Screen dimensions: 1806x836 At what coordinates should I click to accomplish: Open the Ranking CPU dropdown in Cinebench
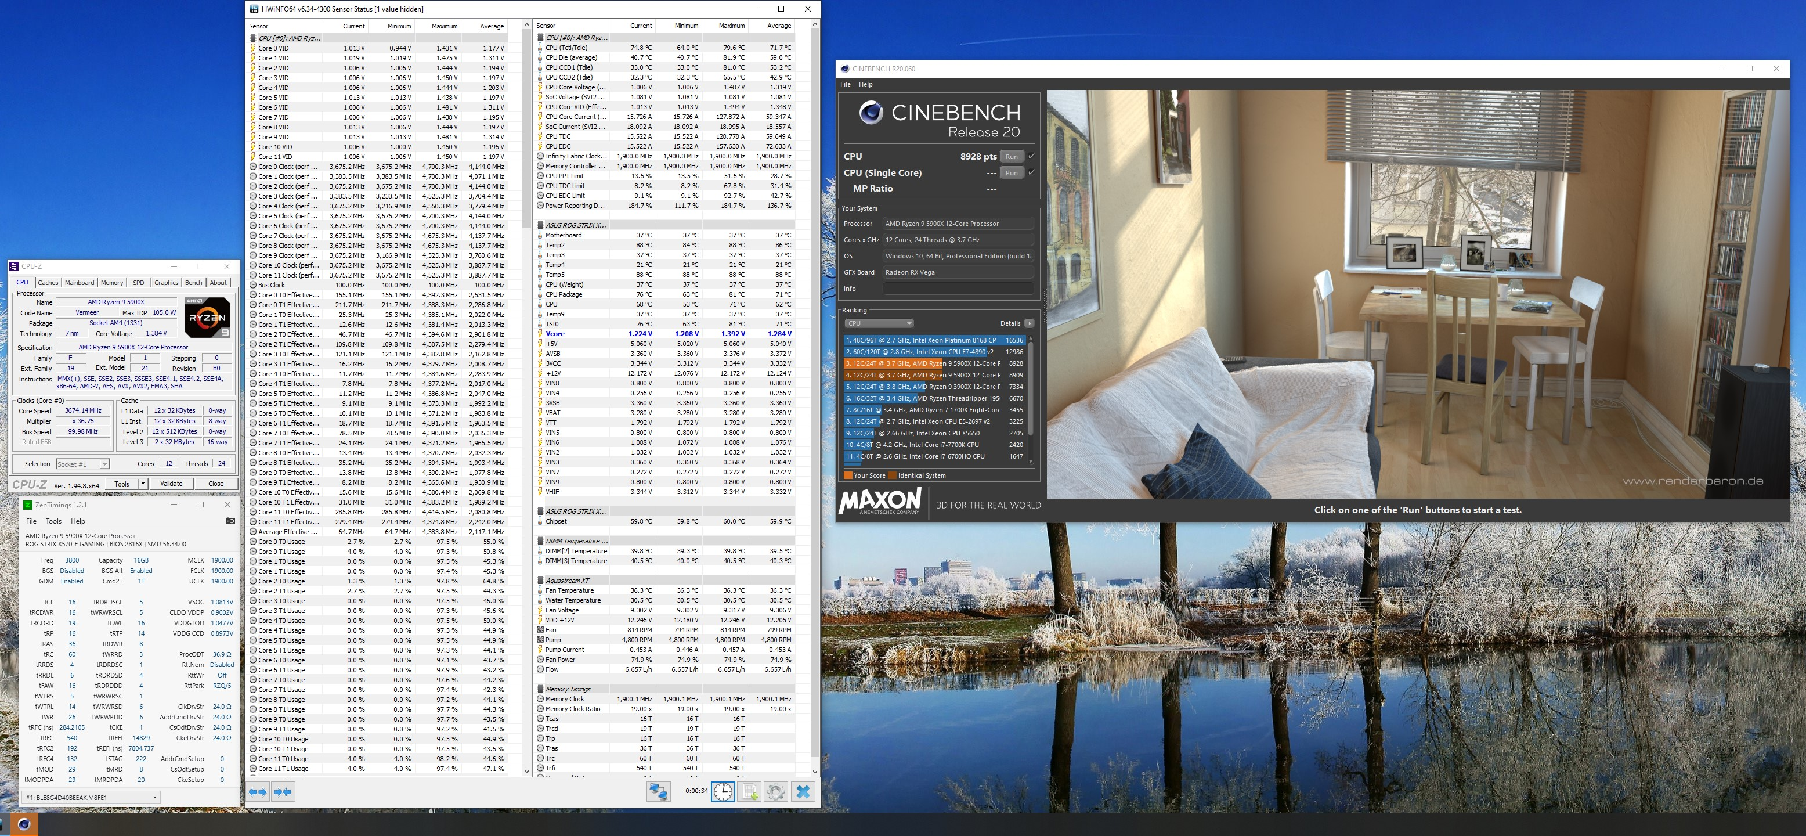[879, 323]
